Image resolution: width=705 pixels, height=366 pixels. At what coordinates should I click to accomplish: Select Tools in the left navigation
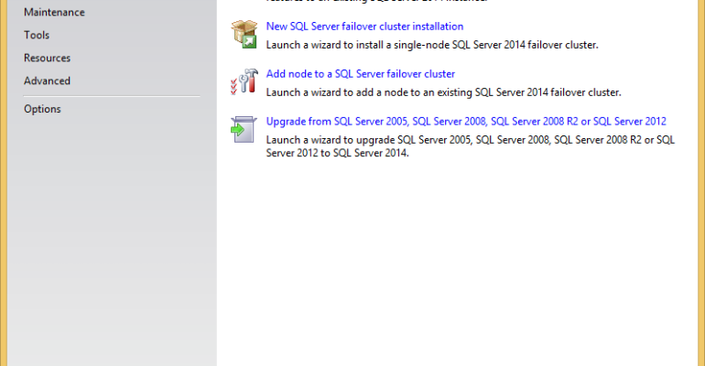pos(37,35)
